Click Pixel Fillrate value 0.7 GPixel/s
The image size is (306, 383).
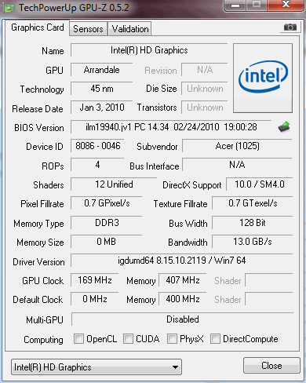pos(107,203)
